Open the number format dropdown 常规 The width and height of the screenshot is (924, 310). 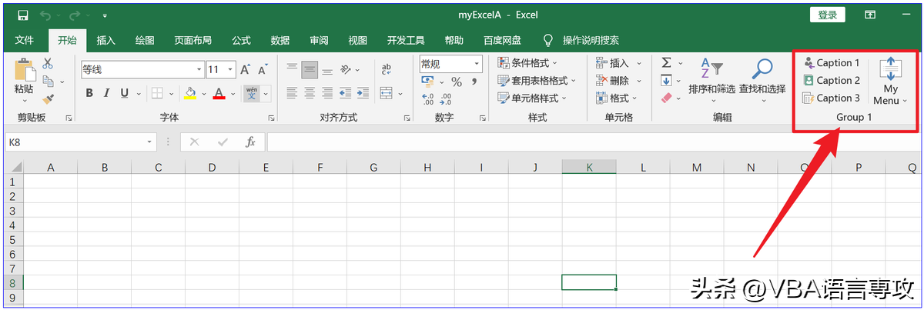pos(477,64)
